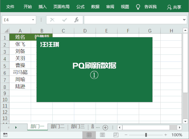Image resolution: width=189 pixels, height=139 pixels.
Task: Select column D header
Action: coord(85,31)
